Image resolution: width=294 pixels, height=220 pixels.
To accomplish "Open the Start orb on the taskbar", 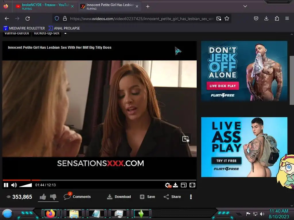I will (x=7, y=214).
